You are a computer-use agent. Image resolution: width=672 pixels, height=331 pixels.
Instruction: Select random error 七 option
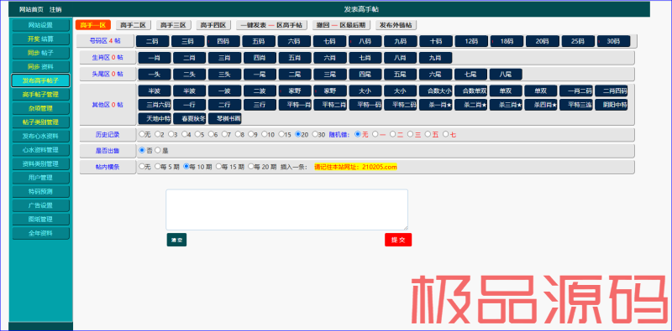[x=445, y=134]
